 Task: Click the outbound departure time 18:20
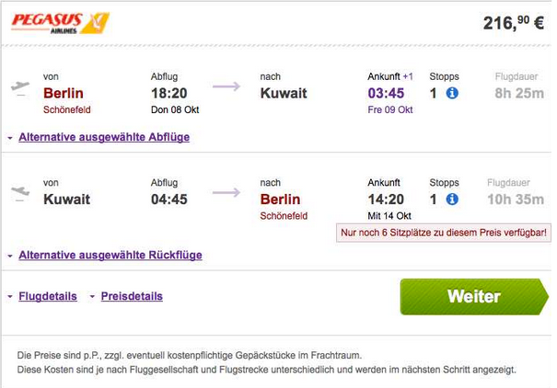click(169, 93)
